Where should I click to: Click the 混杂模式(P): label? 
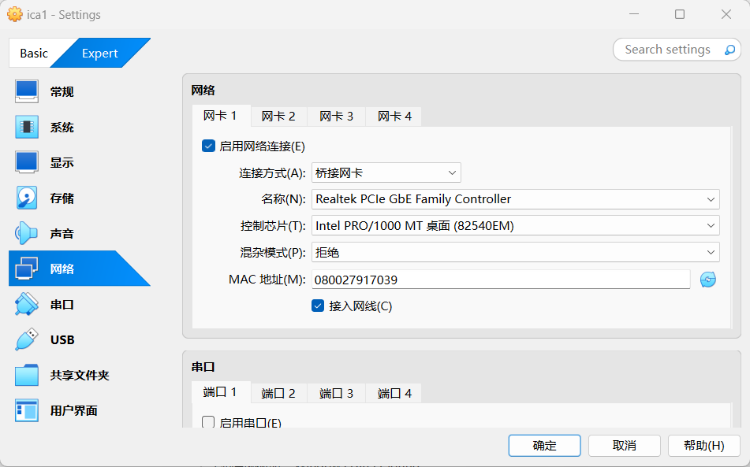point(273,252)
